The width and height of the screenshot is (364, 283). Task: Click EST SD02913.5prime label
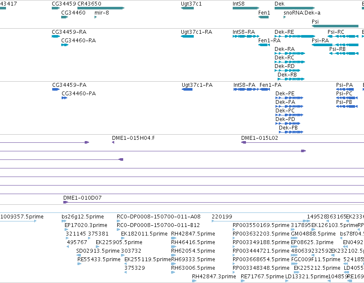coord(98,251)
